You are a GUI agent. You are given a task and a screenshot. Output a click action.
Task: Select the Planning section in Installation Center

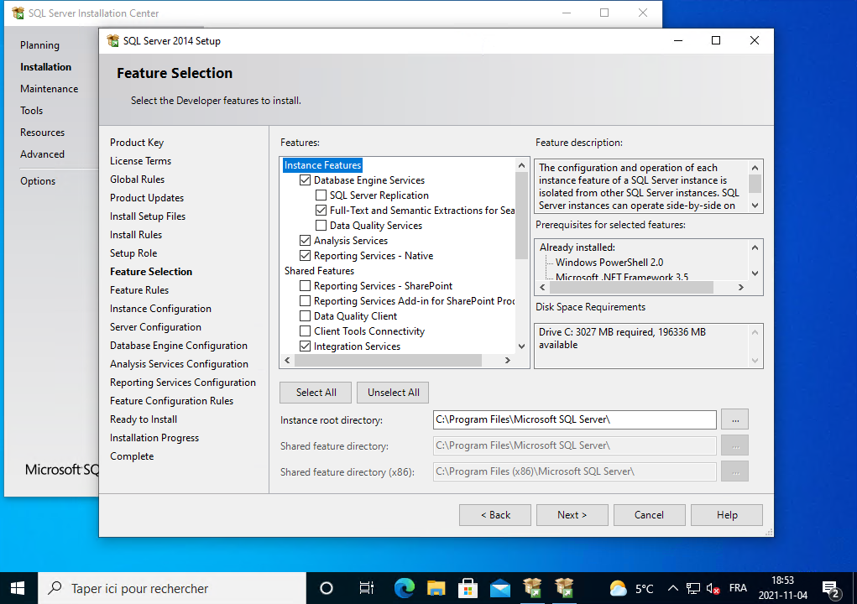point(39,45)
